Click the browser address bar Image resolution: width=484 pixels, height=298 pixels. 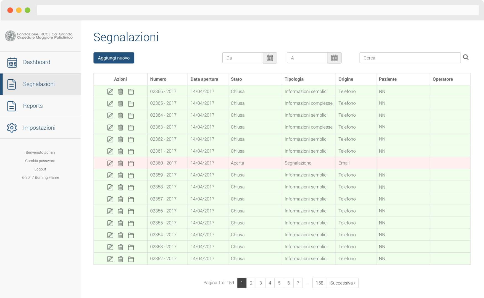(x=258, y=10)
